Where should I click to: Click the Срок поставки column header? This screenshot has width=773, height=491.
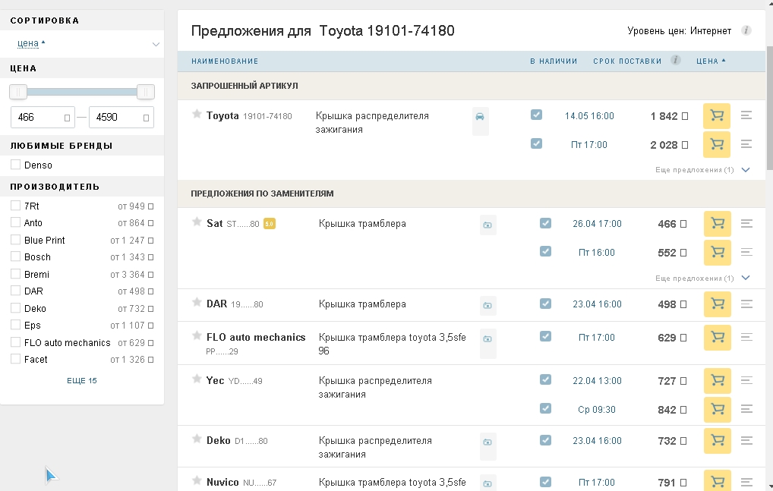coord(627,61)
